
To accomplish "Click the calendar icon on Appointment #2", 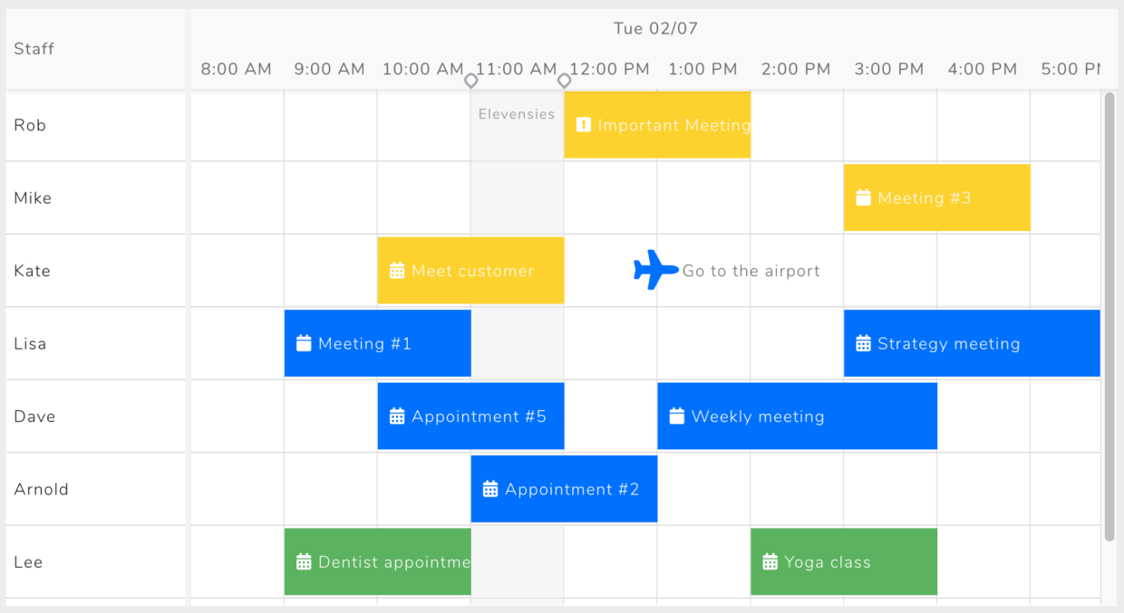I will point(489,489).
